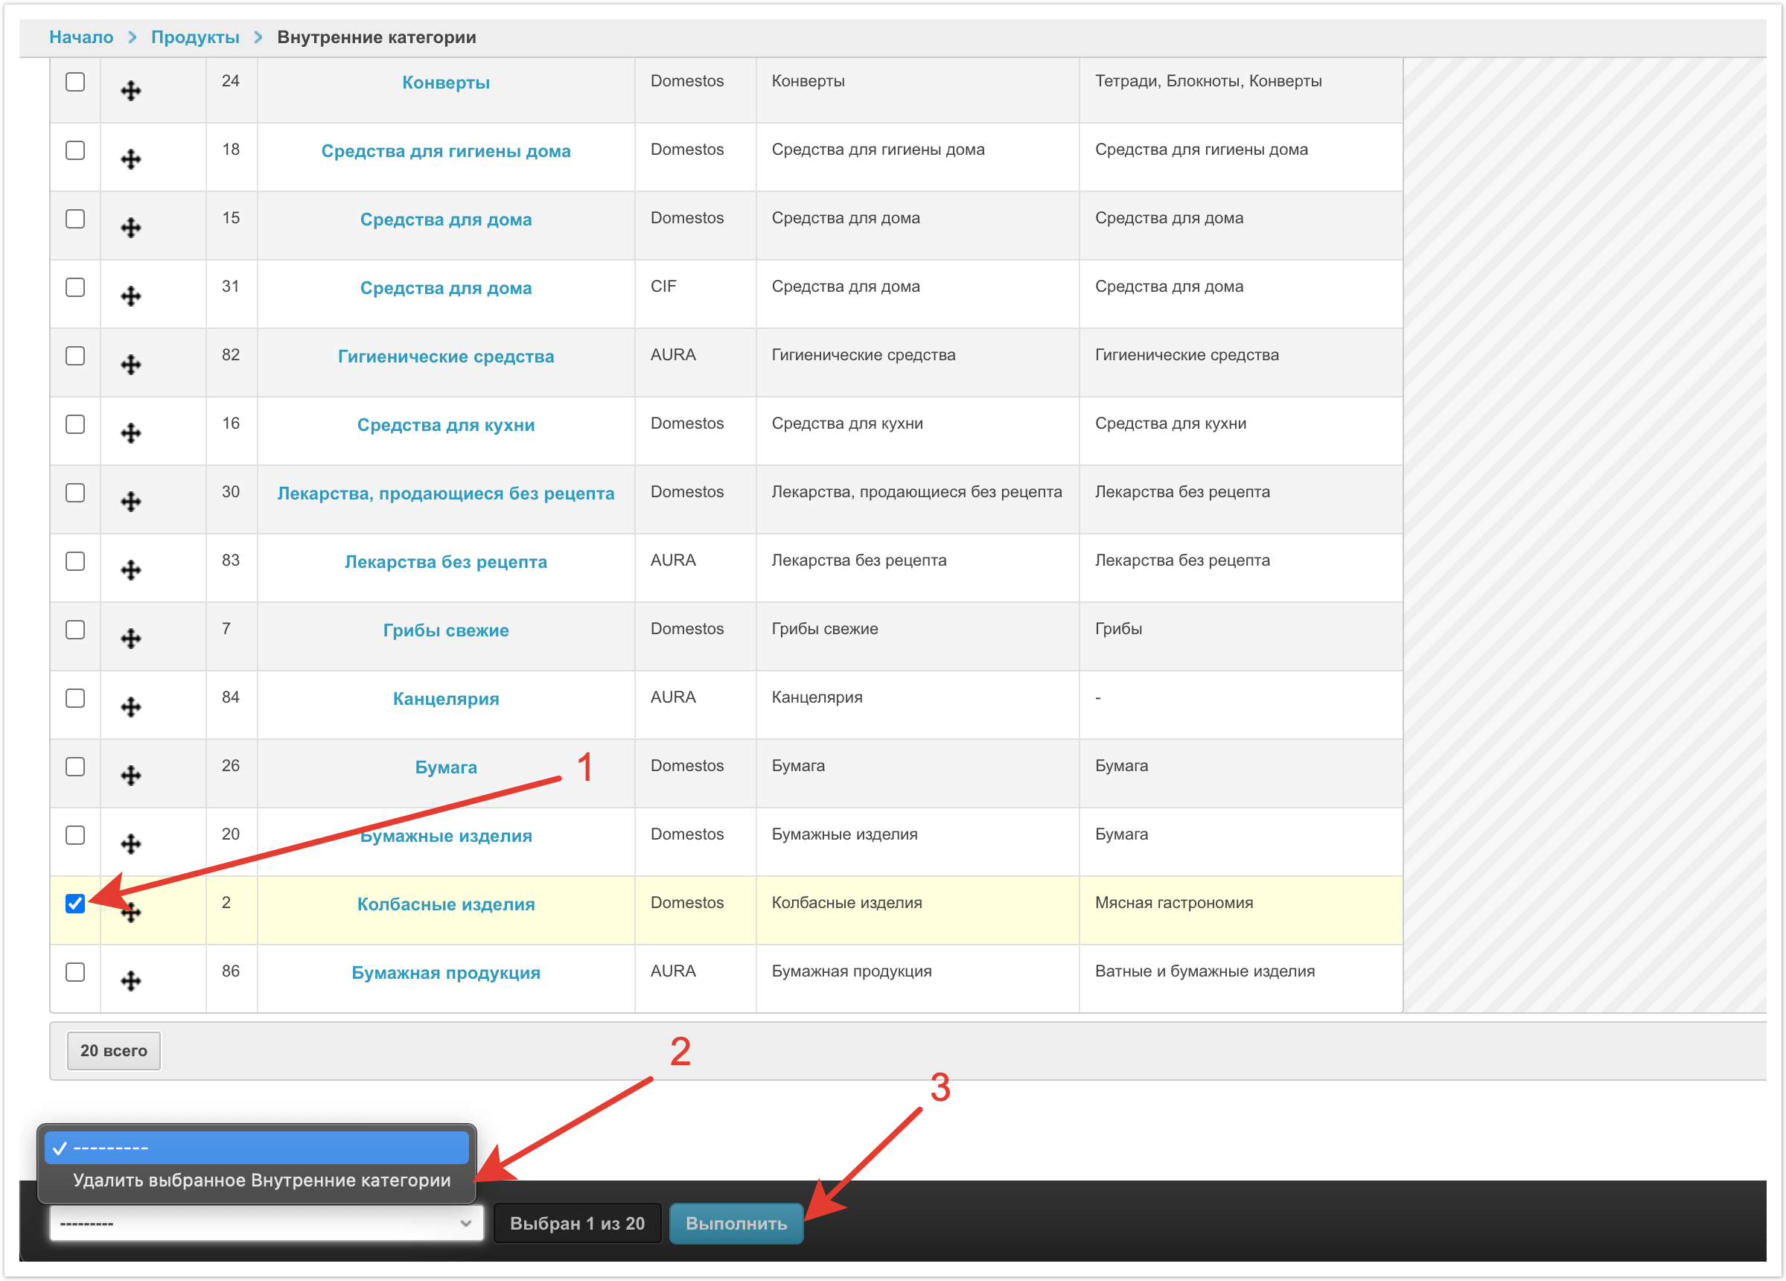Open the action dropdown at bottom
1786x1281 pixels.
[x=265, y=1223]
